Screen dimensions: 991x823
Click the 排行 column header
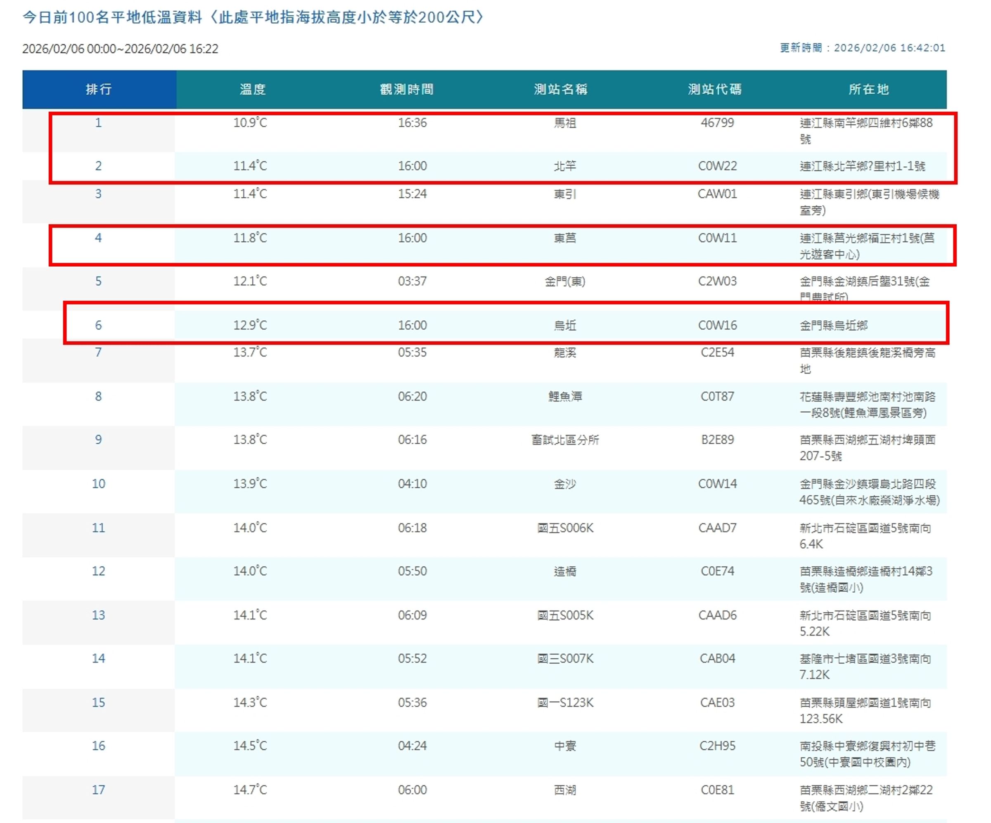(x=99, y=89)
